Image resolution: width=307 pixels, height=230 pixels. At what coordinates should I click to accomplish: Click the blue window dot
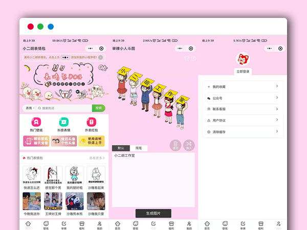point(51,27)
